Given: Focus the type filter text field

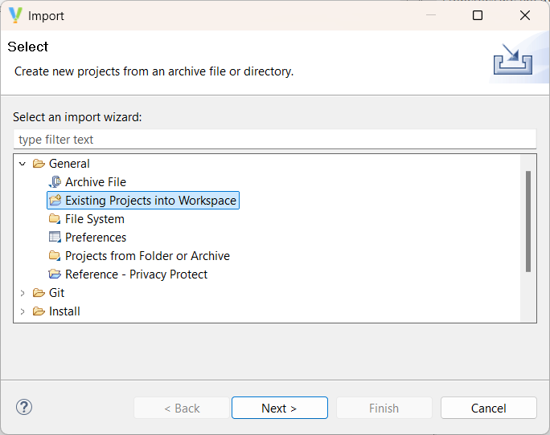Looking at the screenshot, I should pos(275,140).
